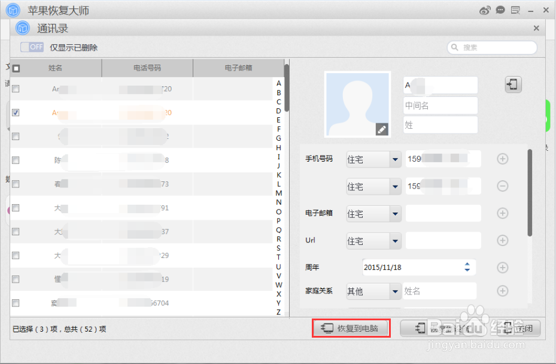Open second mobile number type dropdown
556x364 pixels.
(x=373, y=186)
